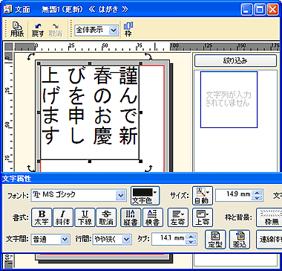Viewport: 282px width, 271px height.
Task: Click the 定型 template phrases icon
Action: (x=215, y=239)
